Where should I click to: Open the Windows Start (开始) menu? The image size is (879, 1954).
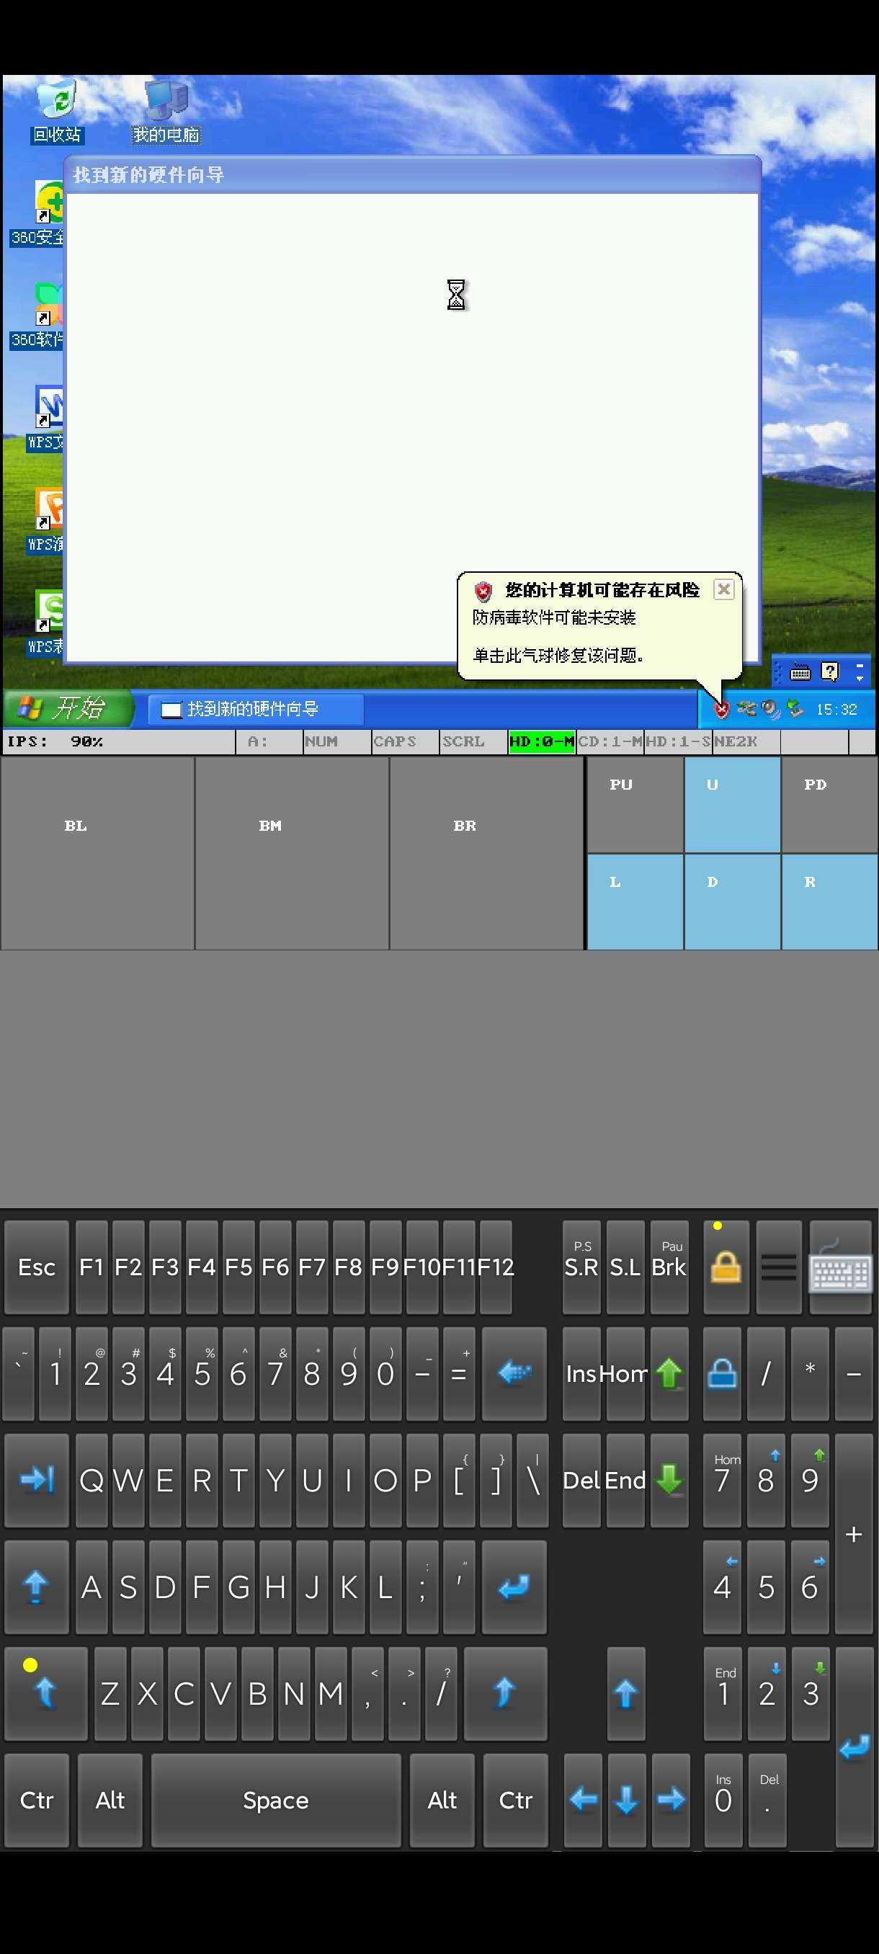coord(67,708)
